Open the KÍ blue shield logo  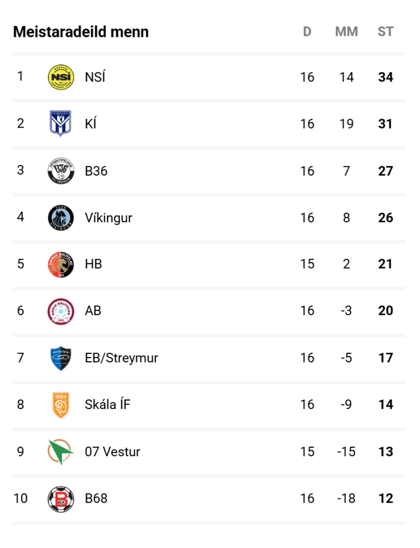pos(61,123)
